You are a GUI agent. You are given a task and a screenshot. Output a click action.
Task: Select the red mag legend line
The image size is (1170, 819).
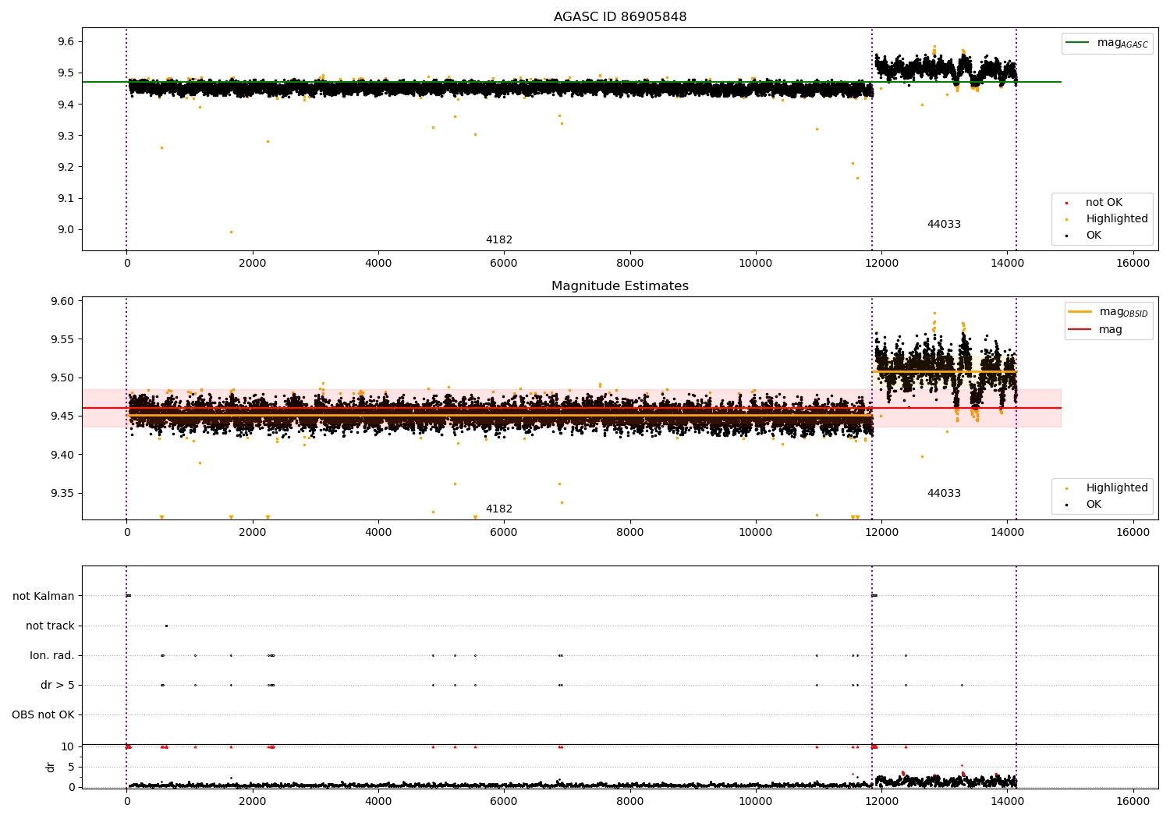point(1080,330)
